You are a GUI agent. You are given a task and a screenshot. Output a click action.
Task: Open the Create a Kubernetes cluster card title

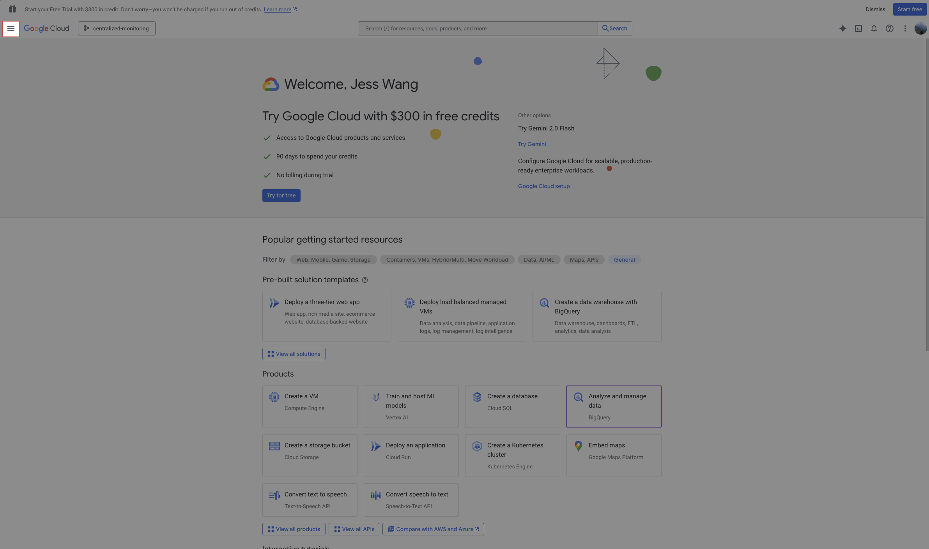pos(515,450)
